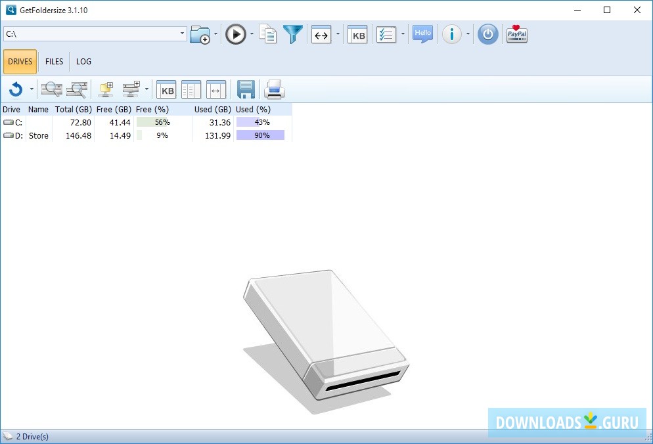Click the 90% used bar for D:
This screenshot has height=444, width=653.
tap(260, 135)
